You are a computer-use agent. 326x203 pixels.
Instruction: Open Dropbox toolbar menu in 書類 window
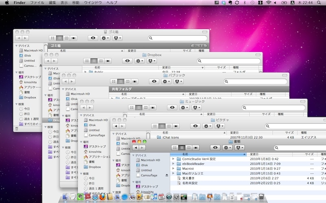coord(239,147)
